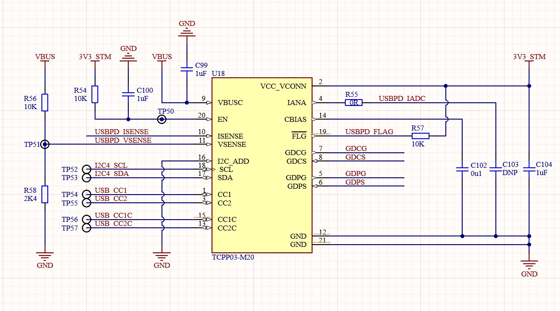Select the C100 capacitor symbol
Screen dimensions: 560x311
point(128,95)
